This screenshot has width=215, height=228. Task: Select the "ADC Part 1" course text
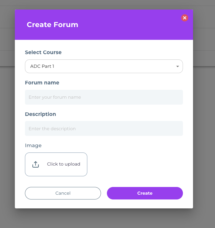point(42,66)
